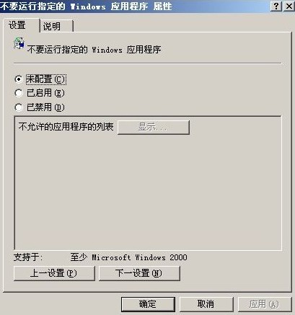295x315 pixels.
Task: Cancel the dialog using 取消
Action: (206, 304)
